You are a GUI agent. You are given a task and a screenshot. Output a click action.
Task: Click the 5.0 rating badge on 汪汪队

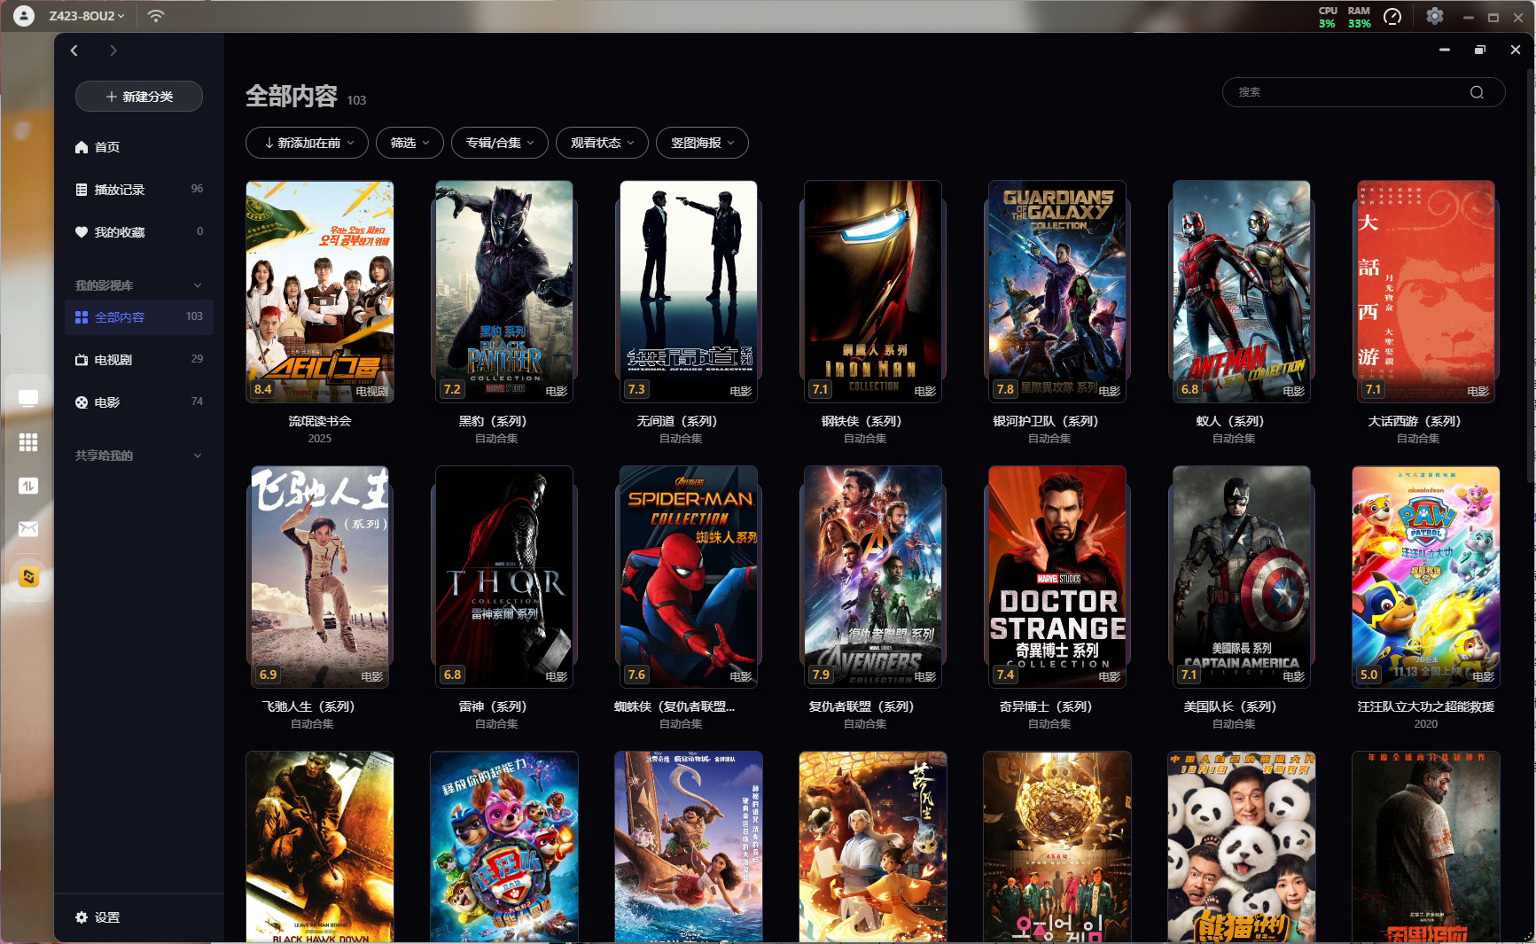click(1369, 675)
